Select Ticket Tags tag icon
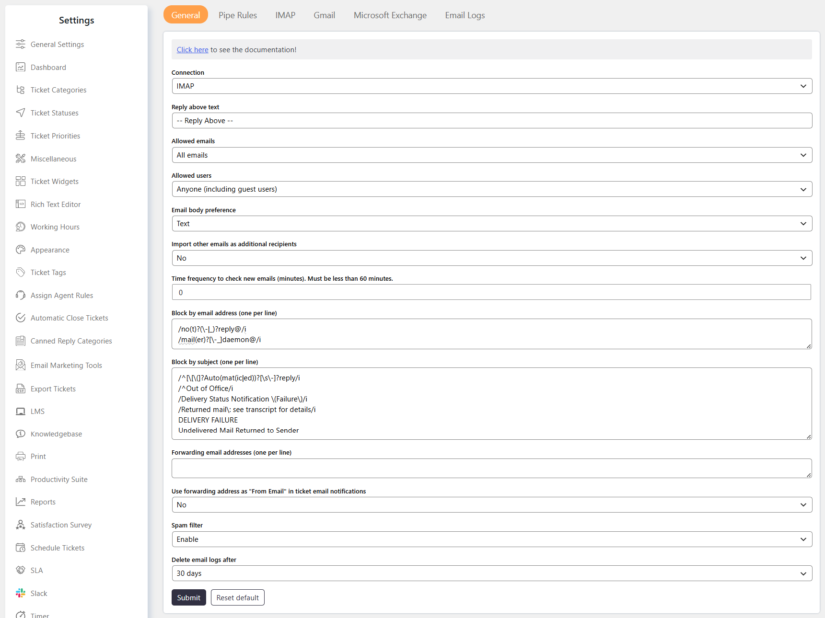The height and width of the screenshot is (618, 825). [x=20, y=272]
